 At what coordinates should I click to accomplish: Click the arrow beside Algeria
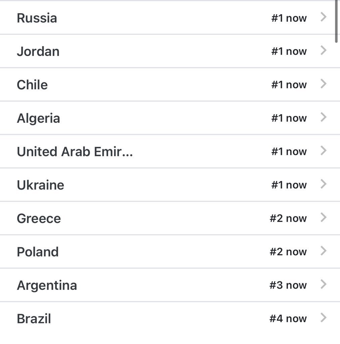323,117
